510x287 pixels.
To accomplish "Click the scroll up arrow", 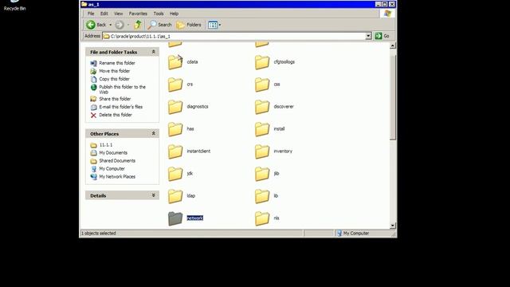I will [x=393, y=45].
